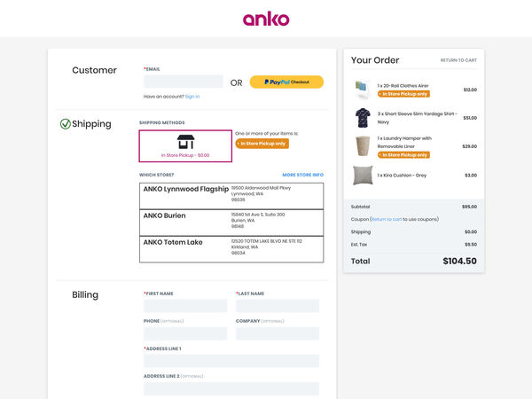This screenshot has height=399, width=532.
Task: Open More Store Info link
Action: 302,175
